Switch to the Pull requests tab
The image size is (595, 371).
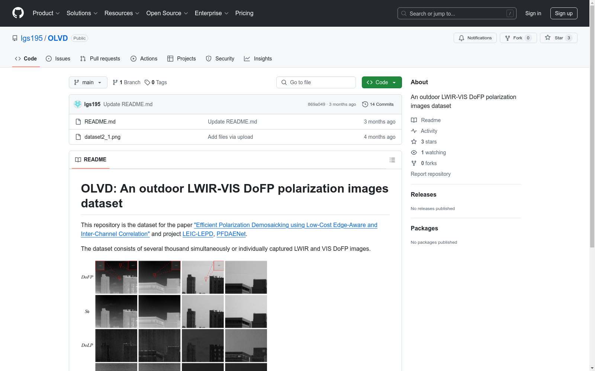100,59
